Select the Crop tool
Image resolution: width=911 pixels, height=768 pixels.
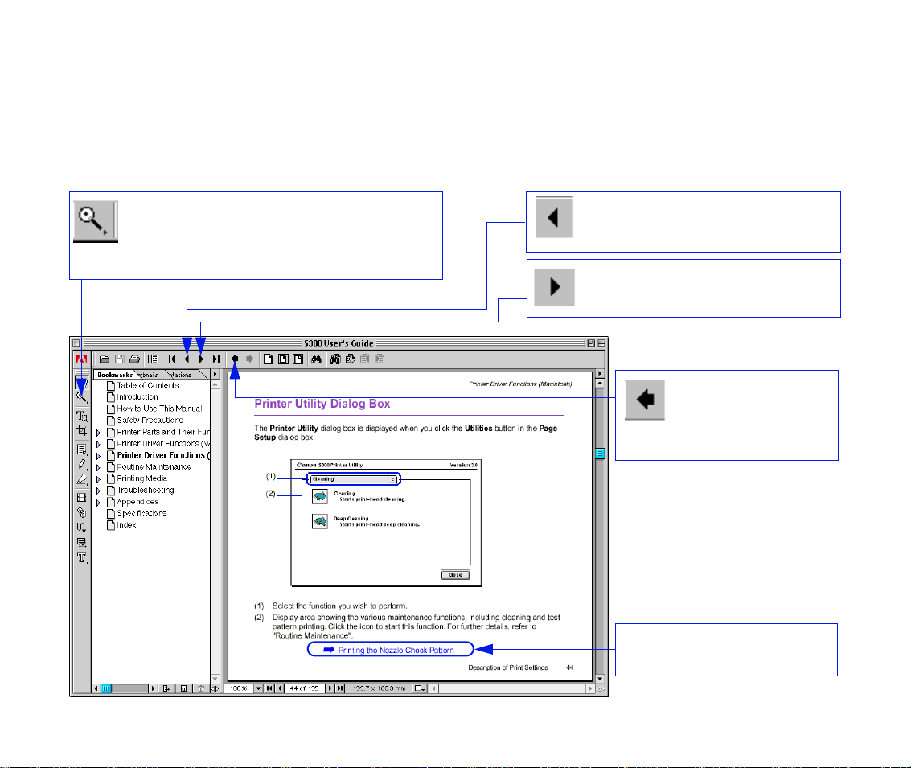coord(82,431)
